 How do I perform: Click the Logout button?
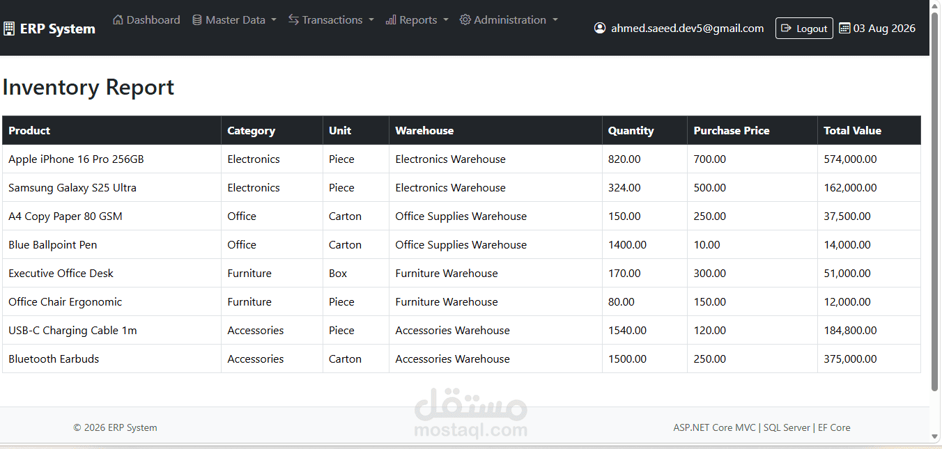[804, 28]
